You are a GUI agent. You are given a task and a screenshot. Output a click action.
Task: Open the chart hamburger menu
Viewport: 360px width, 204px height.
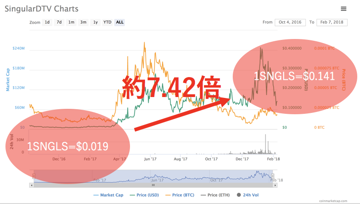click(344, 9)
